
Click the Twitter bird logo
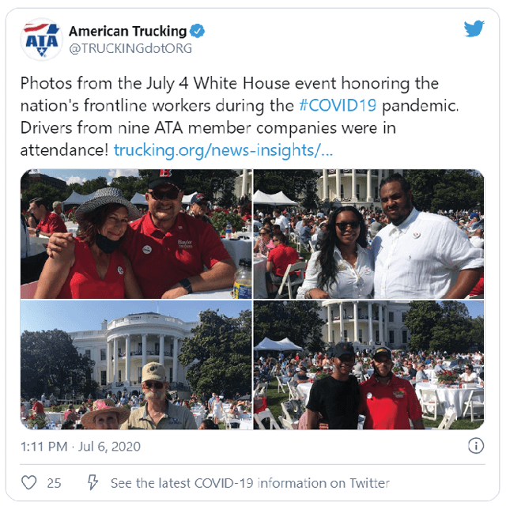474,28
